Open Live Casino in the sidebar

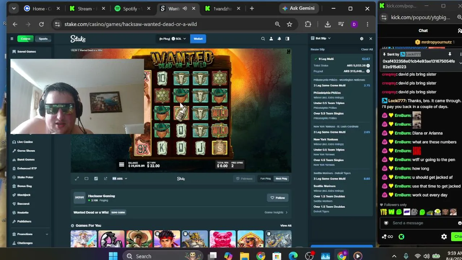click(25, 142)
